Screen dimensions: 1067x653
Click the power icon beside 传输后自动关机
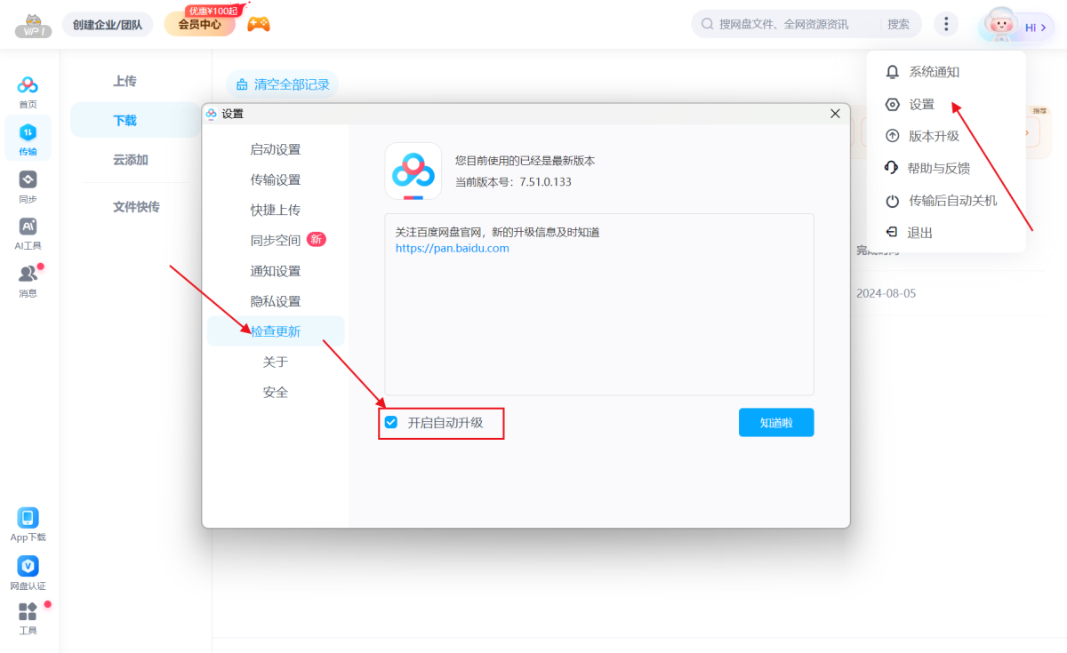click(893, 201)
